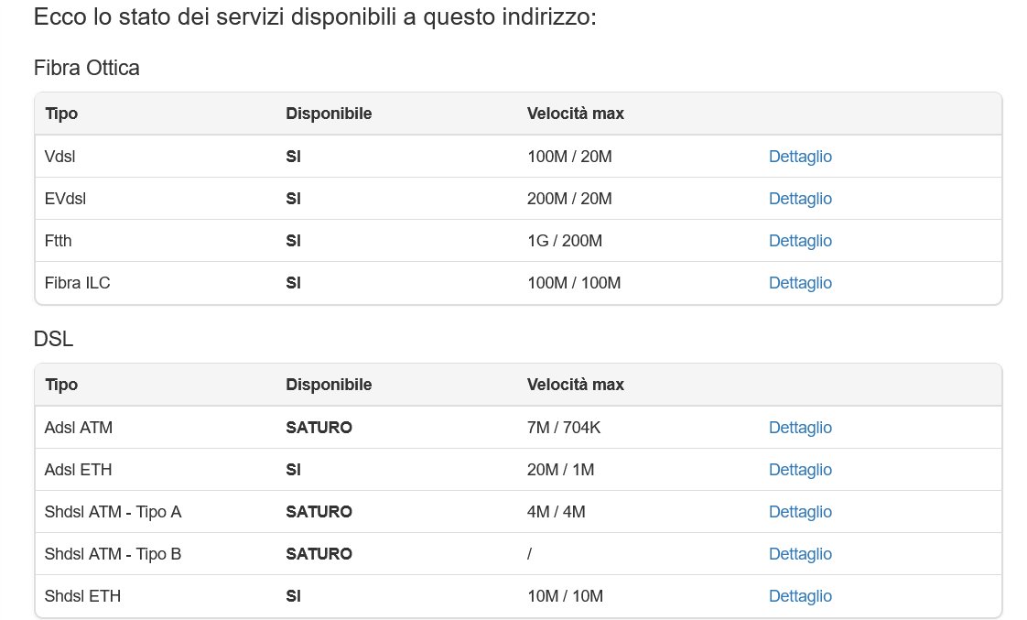
Task: Open the Dettaglio link for EVdsl
Action: (x=800, y=199)
